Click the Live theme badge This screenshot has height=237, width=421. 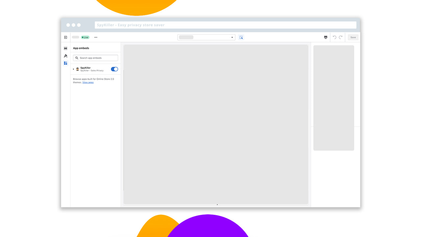pyautogui.click(x=85, y=37)
